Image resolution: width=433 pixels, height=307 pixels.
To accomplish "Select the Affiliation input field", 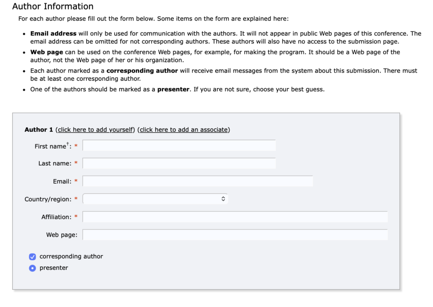I will coord(235,217).
